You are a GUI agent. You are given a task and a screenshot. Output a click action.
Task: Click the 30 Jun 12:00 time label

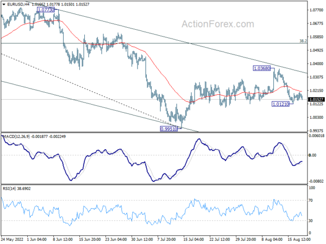click(x=142, y=240)
